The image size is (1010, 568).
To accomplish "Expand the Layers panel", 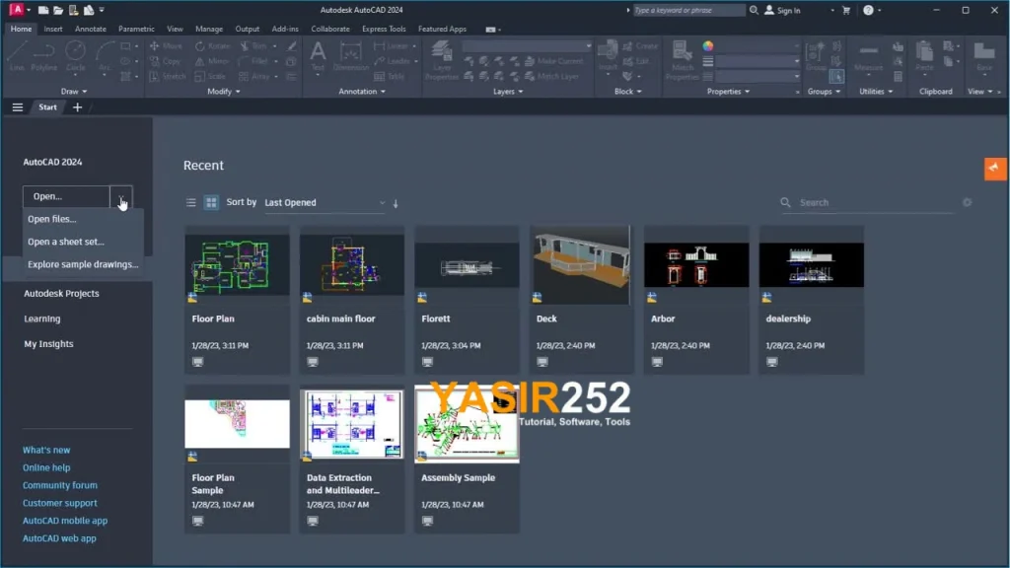I will click(x=508, y=92).
